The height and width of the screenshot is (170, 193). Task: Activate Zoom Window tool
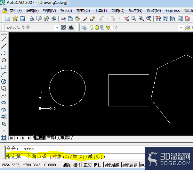click(141, 19)
